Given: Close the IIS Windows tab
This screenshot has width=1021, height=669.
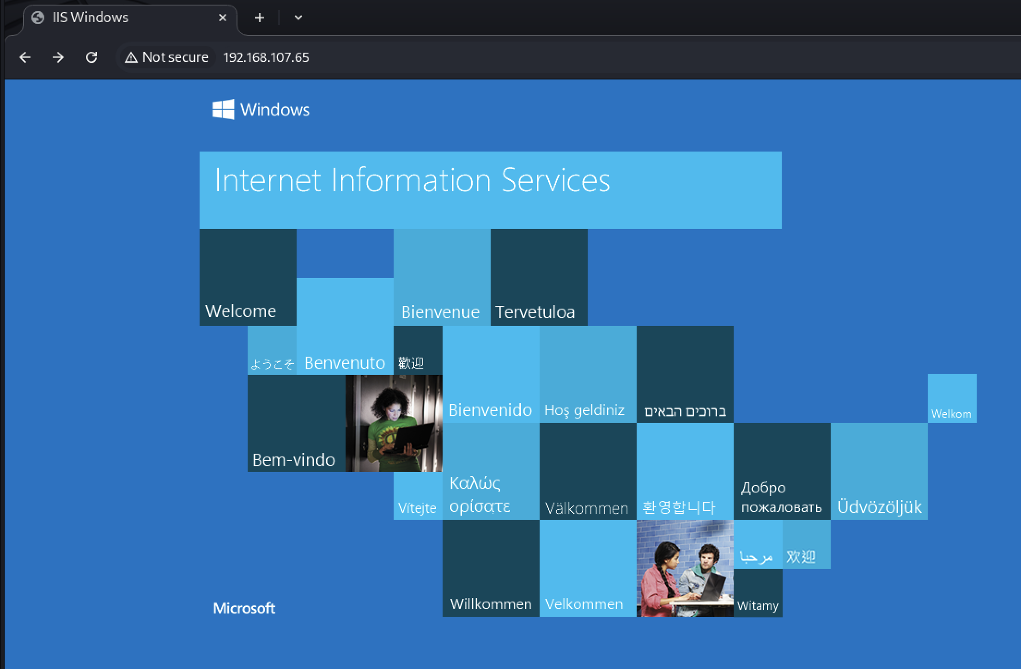Looking at the screenshot, I should point(222,18).
